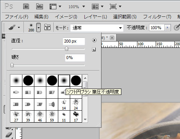Click the airbrush icon next to opacity
Viewport: 180px width, 139px height.
[x=177, y=27]
